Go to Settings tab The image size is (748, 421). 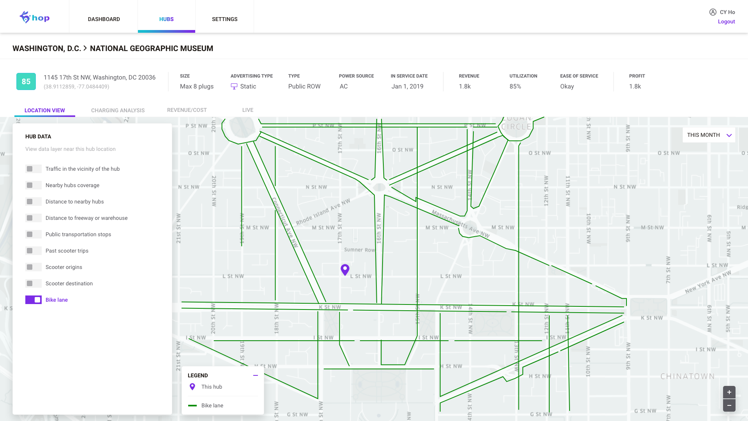coord(224,19)
